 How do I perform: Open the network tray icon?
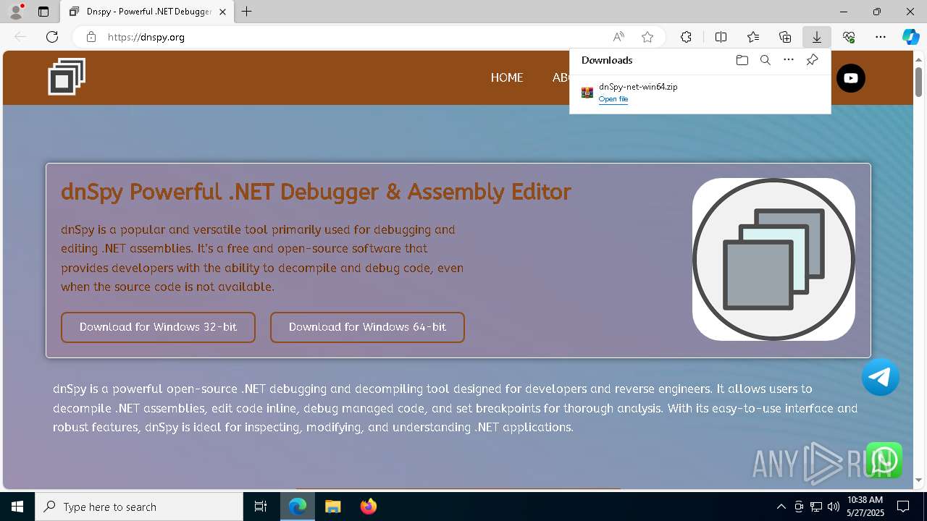point(815,507)
